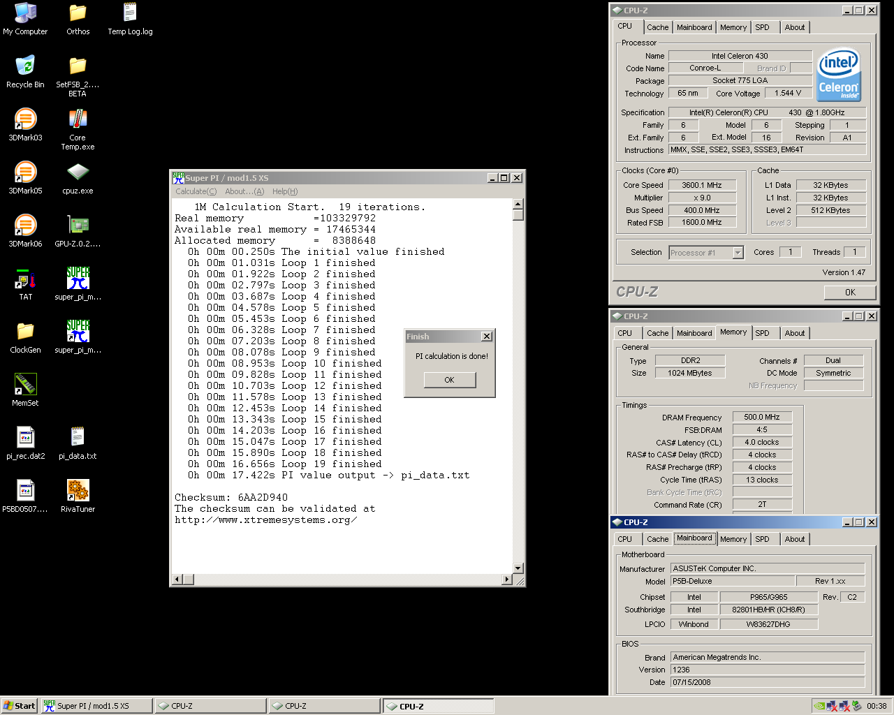
Task: Launch the 3DMark06 shortcut
Action: click(x=25, y=231)
